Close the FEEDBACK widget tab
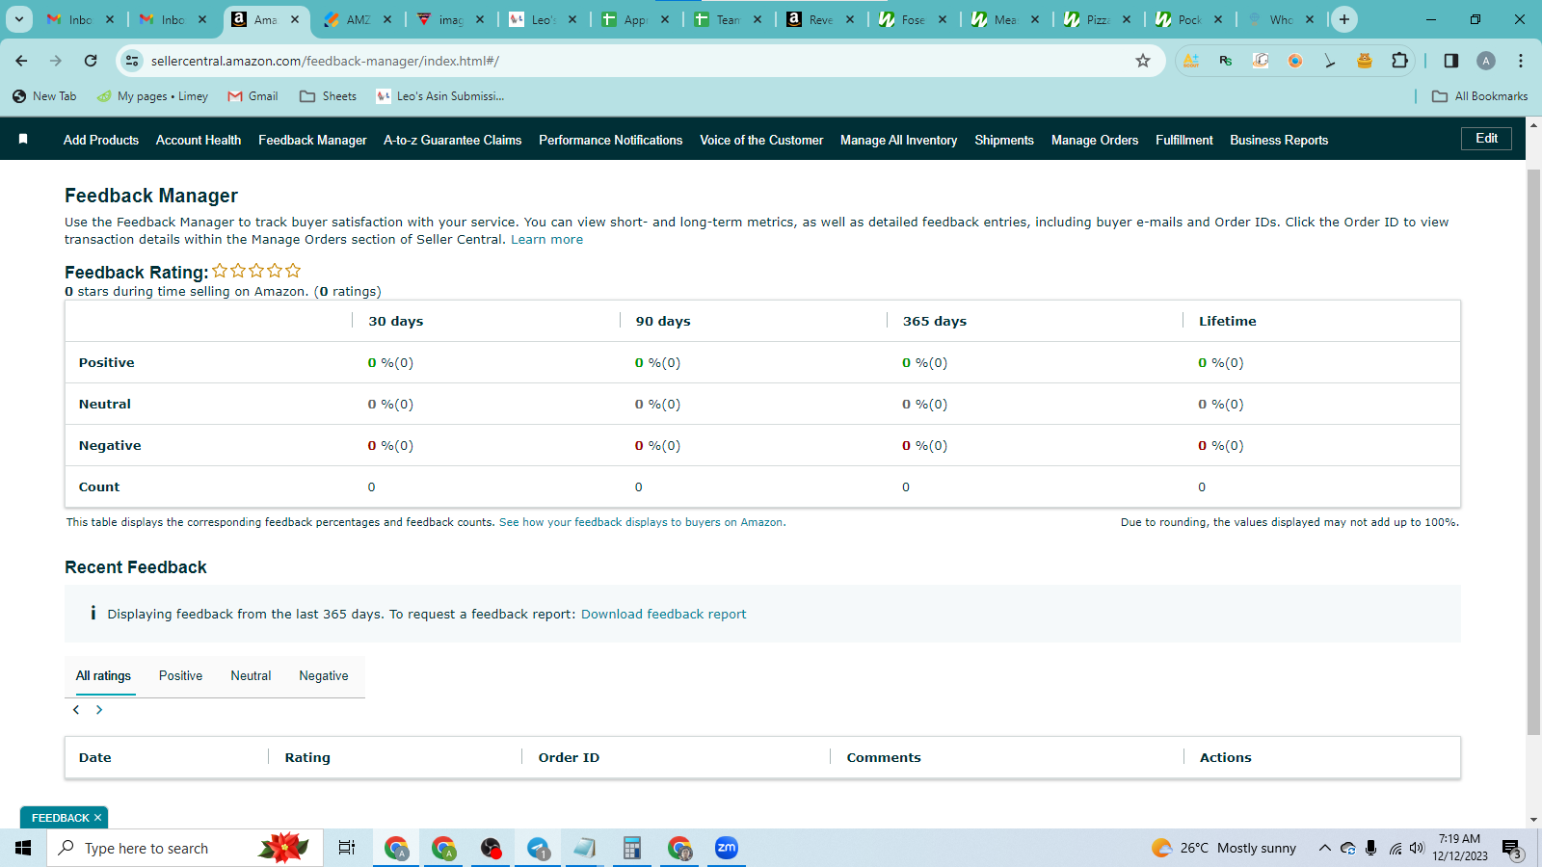 pos(97,818)
